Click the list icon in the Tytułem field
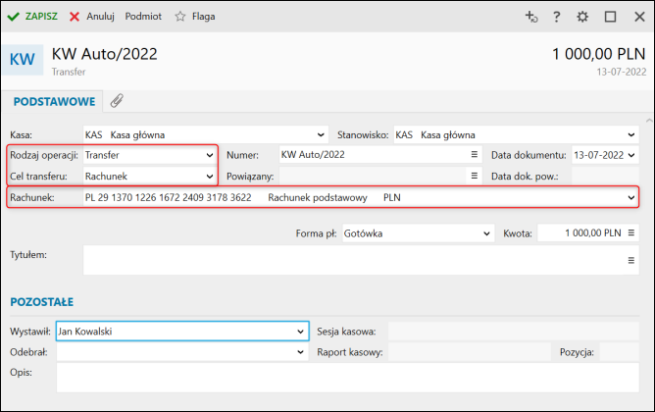This screenshot has width=655, height=412. point(632,260)
